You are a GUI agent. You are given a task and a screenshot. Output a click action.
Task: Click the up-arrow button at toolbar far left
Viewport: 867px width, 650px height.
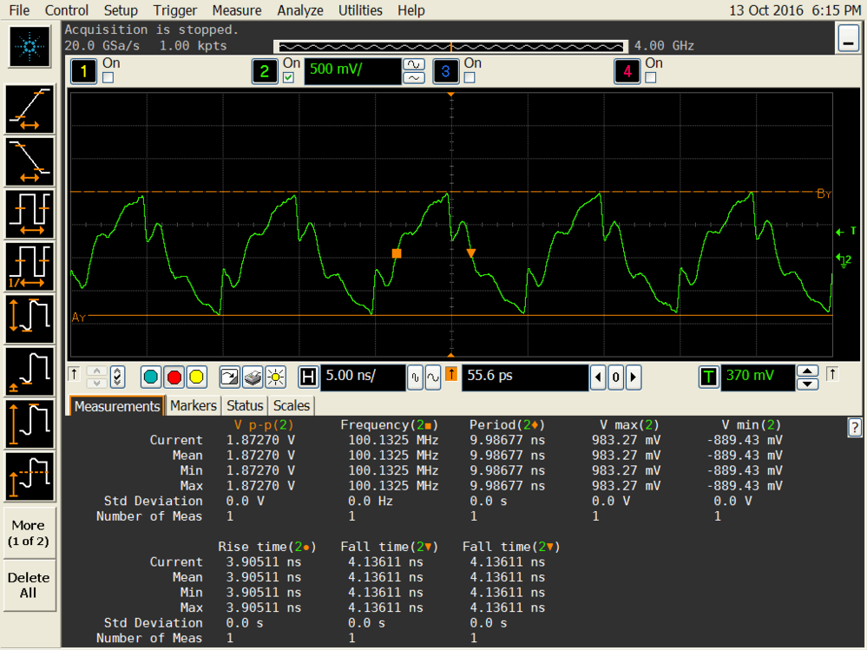(74, 375)
